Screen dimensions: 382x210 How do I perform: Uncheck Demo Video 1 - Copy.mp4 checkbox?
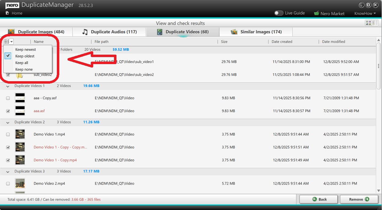8,160
